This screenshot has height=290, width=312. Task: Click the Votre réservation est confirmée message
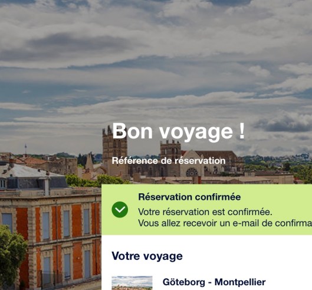(205, 212)
